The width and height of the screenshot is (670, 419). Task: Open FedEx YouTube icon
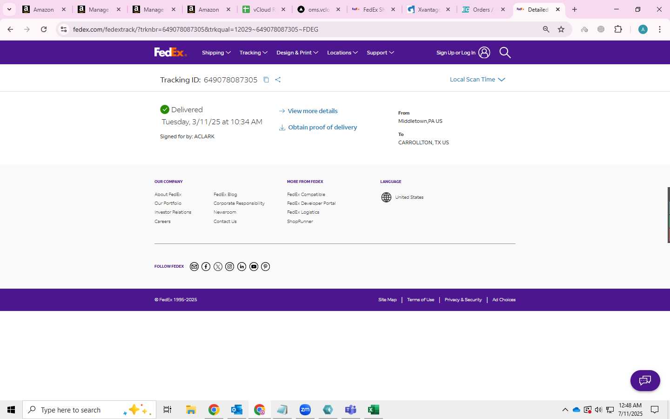pyautogui.click(x=254, y=267)
